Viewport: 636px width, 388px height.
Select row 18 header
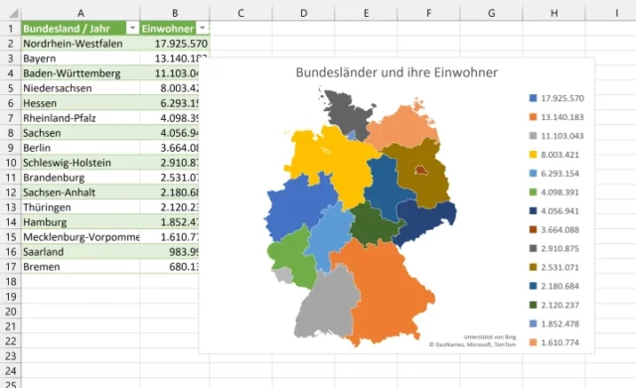point(11,282)
